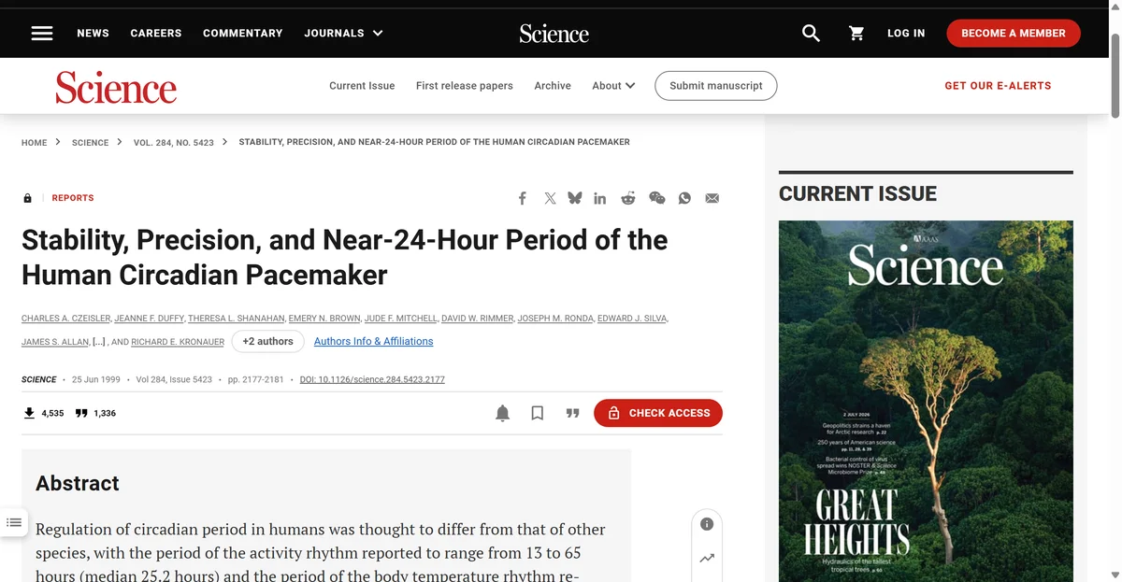
Task: Open author Jude F. Mitchell
Action: coord(400,319)
